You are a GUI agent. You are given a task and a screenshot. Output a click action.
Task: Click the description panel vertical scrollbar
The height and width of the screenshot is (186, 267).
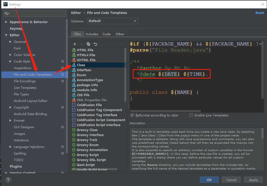pyautogui.click(x=262, y=133)
